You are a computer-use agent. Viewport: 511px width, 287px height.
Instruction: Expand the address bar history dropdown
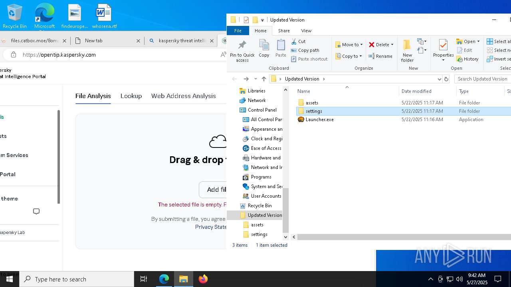439,79
